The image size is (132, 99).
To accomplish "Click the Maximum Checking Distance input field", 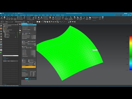I will (x=34, y=36).
